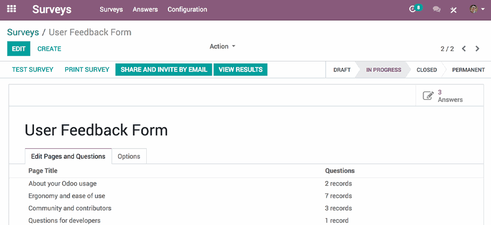Click the Surveys breadcrumb link

coord(23,32)
